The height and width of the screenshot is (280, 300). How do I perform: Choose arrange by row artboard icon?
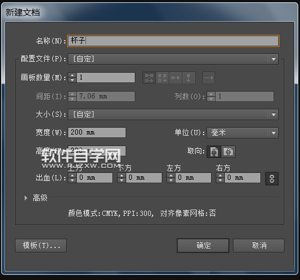[x=176, y=78]
